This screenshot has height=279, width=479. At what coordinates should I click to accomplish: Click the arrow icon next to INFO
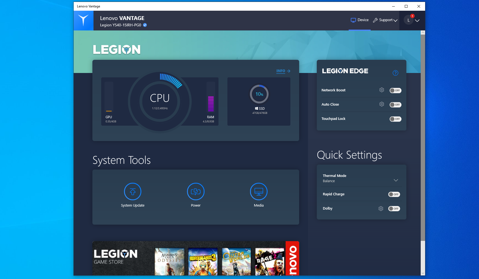pyautogui.click(x=288, y=71)
